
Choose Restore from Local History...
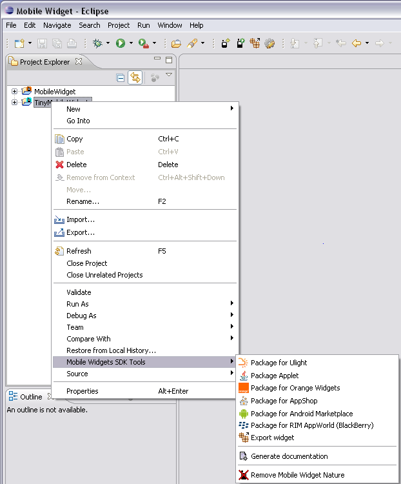click(145, 350)
